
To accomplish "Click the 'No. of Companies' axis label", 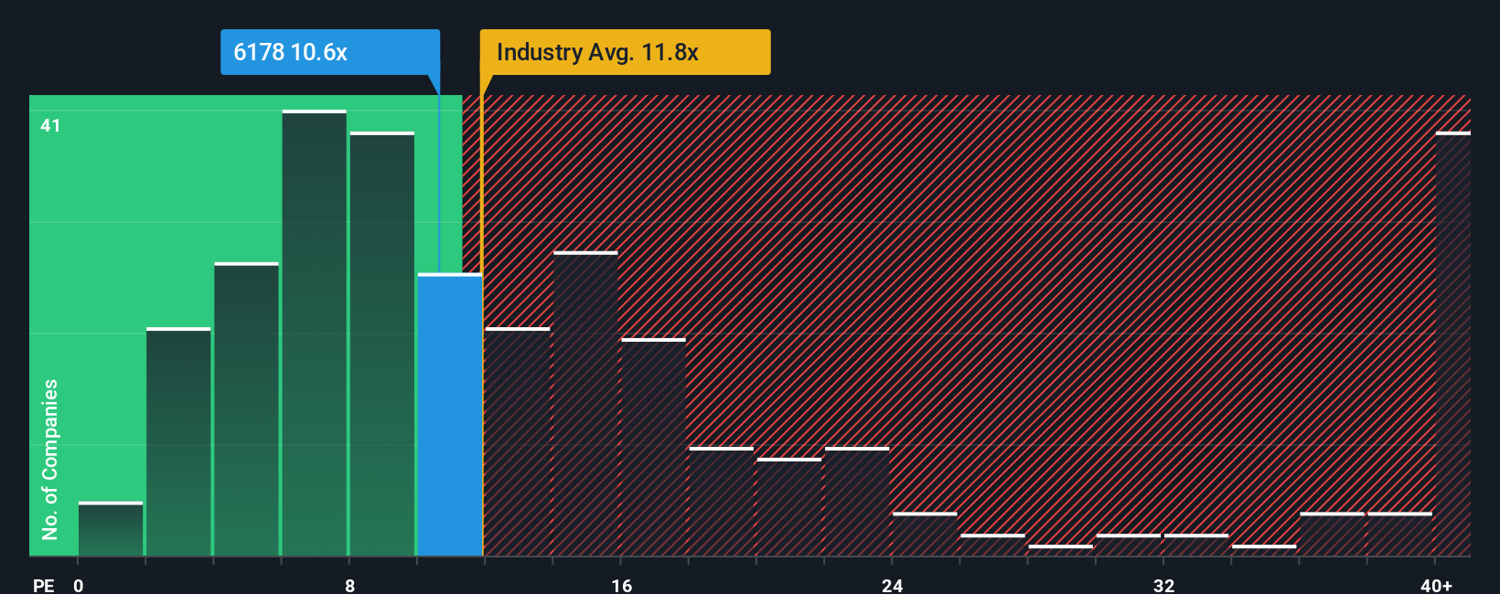I will coord(50,460).
